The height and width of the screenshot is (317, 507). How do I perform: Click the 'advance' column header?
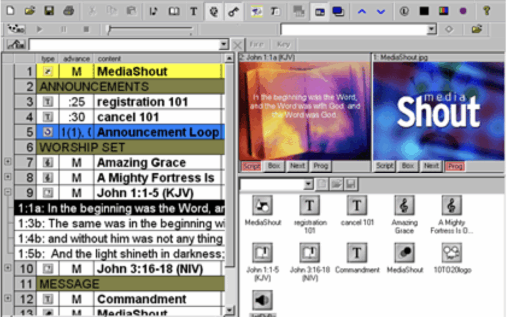76,59
